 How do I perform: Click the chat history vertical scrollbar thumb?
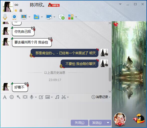[110, 74]
